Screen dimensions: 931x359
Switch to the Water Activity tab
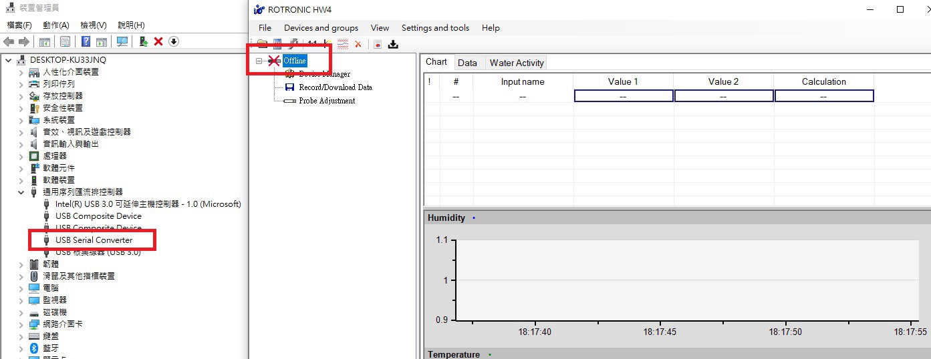tap(517, 63)
